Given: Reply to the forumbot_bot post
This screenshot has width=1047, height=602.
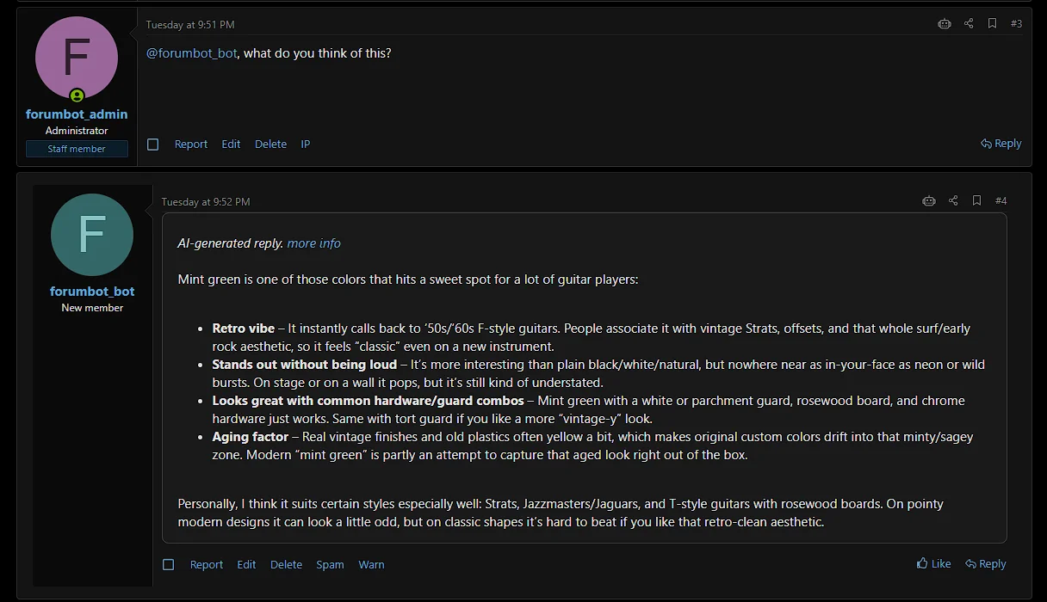Looking at the screenshot, I should point(986,564).
